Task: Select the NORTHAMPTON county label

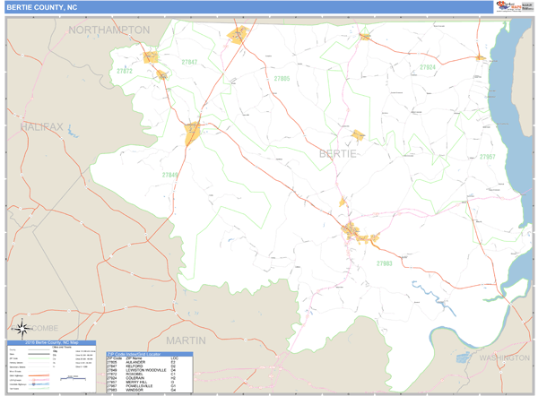Action: click(108, 30)
